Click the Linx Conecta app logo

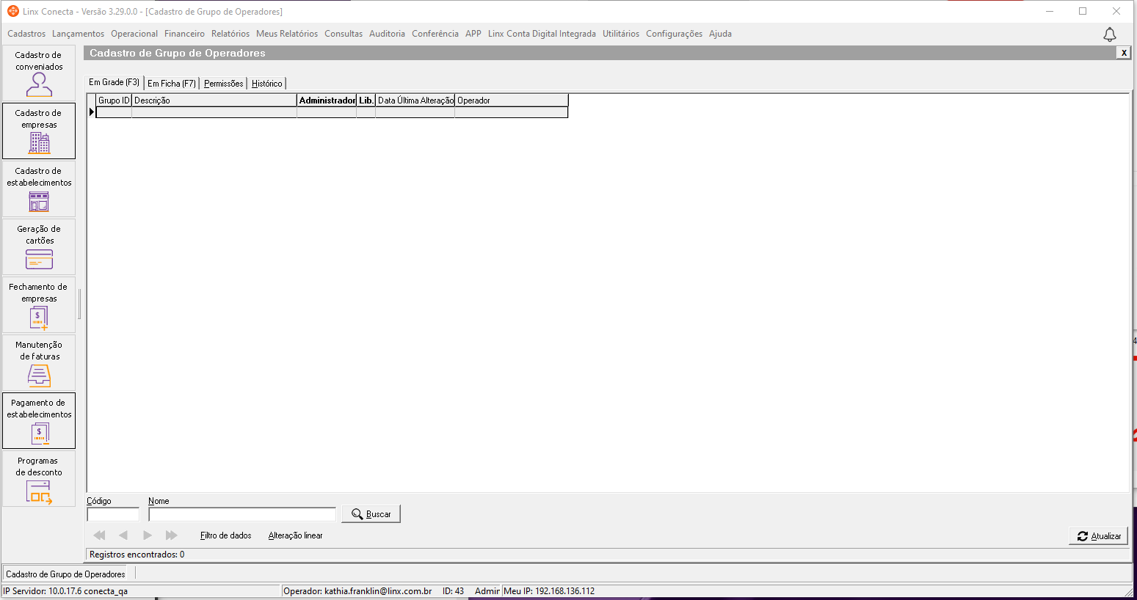pos(12,11)
